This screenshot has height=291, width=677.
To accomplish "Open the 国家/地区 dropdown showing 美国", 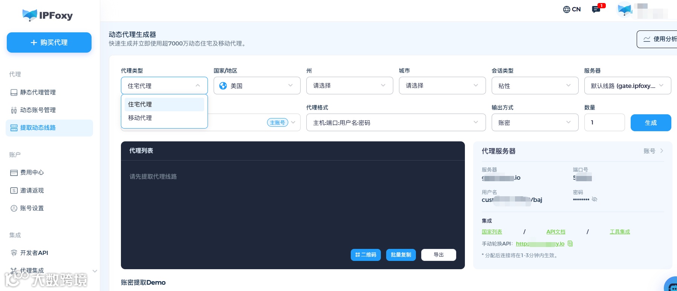I will coord(257,86).
